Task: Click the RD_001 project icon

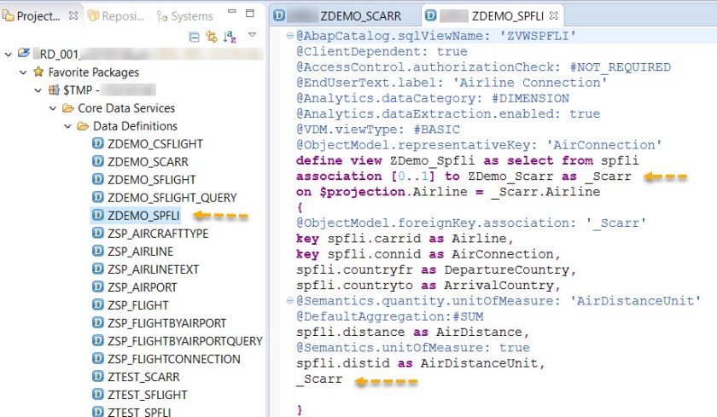Action: (x=24, y=53)
